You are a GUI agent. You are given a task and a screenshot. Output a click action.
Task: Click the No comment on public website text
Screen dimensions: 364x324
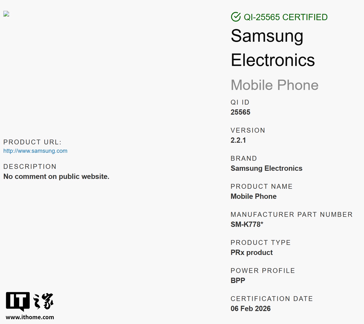coord(56,176)
